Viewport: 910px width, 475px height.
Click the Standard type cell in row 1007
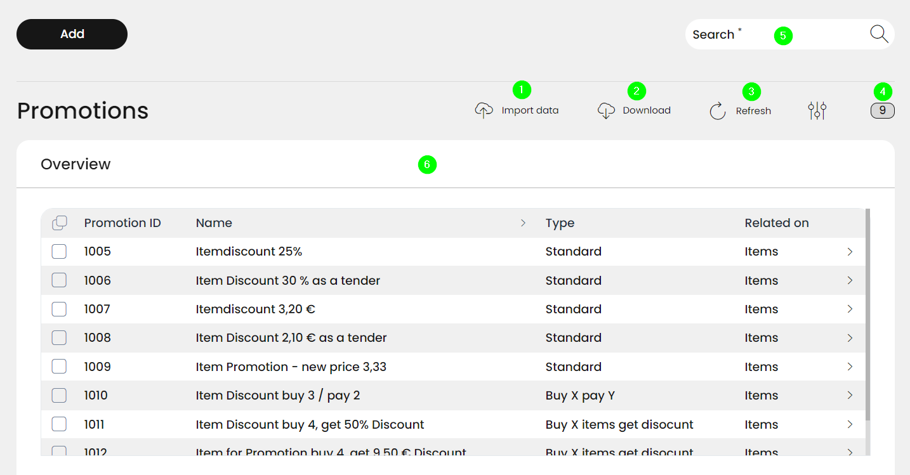(x=574, y=309)
